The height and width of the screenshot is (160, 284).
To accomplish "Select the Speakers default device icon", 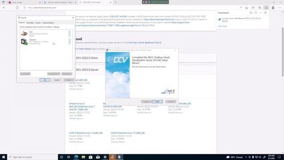I will pyautogui.click(x=24, y=42).
